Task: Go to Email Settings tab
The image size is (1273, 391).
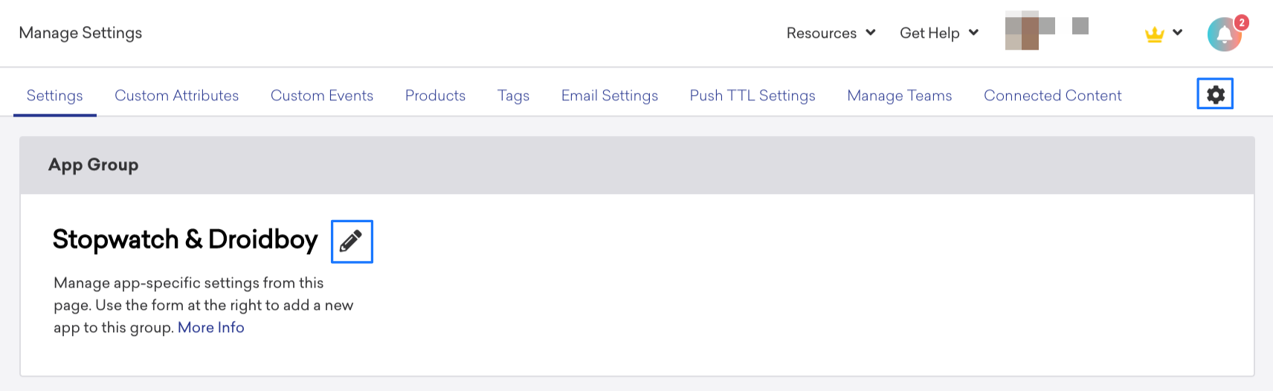Action: click(610, 95)
